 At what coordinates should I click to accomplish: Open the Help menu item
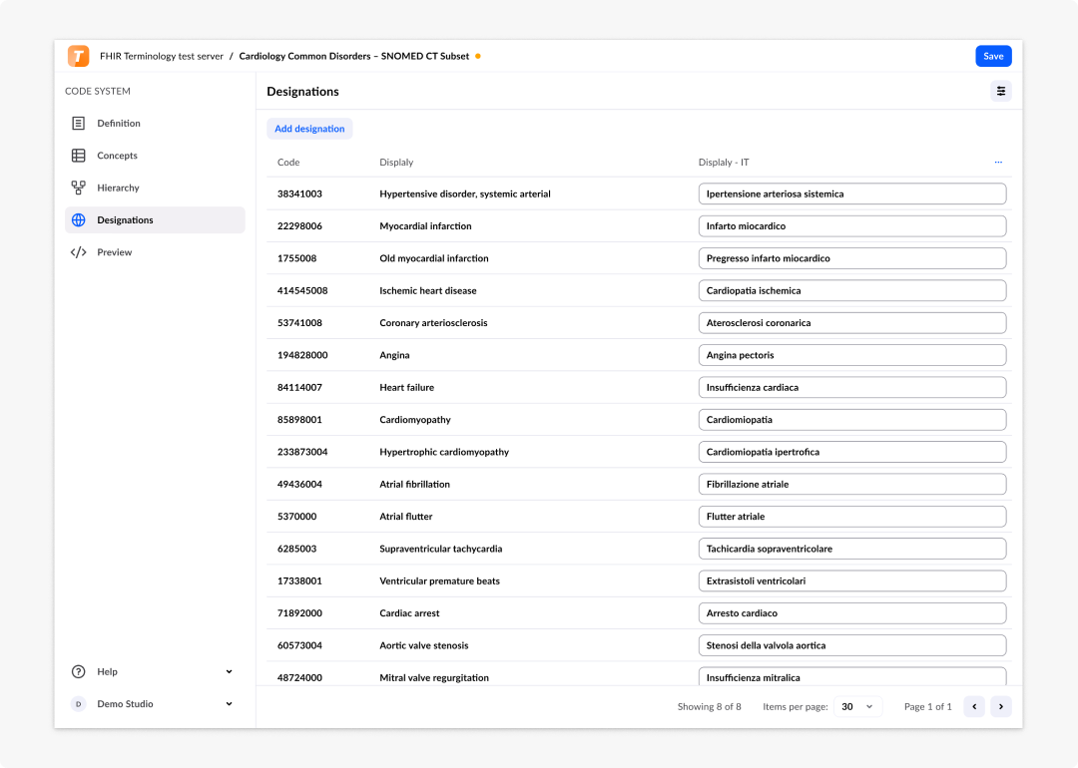click(155, 672)
